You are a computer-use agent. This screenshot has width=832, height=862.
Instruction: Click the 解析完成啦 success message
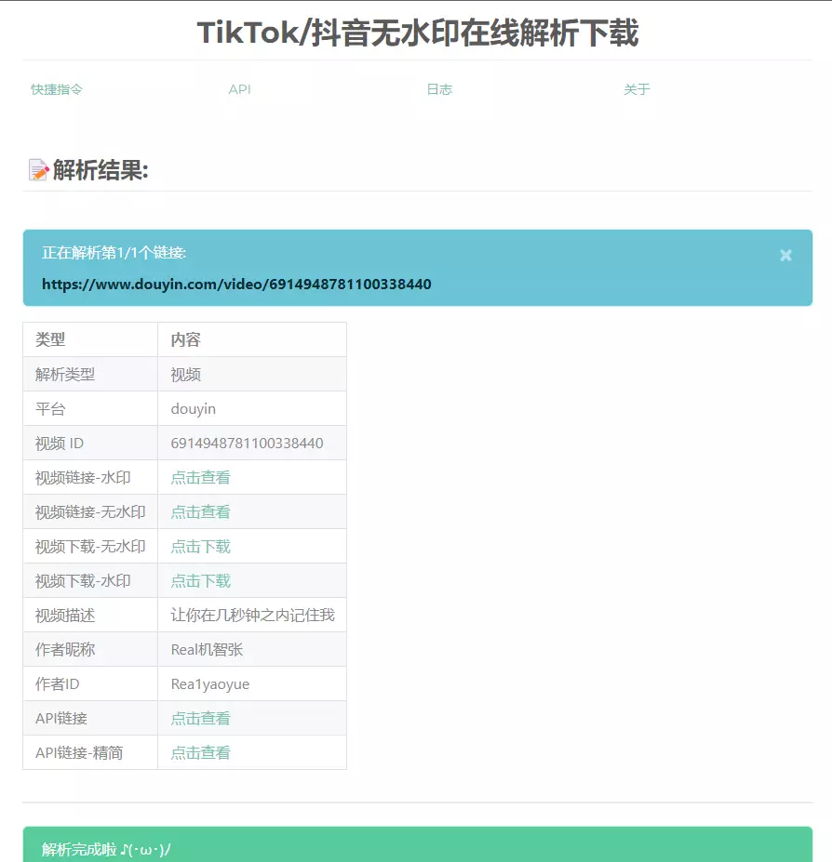106,849
